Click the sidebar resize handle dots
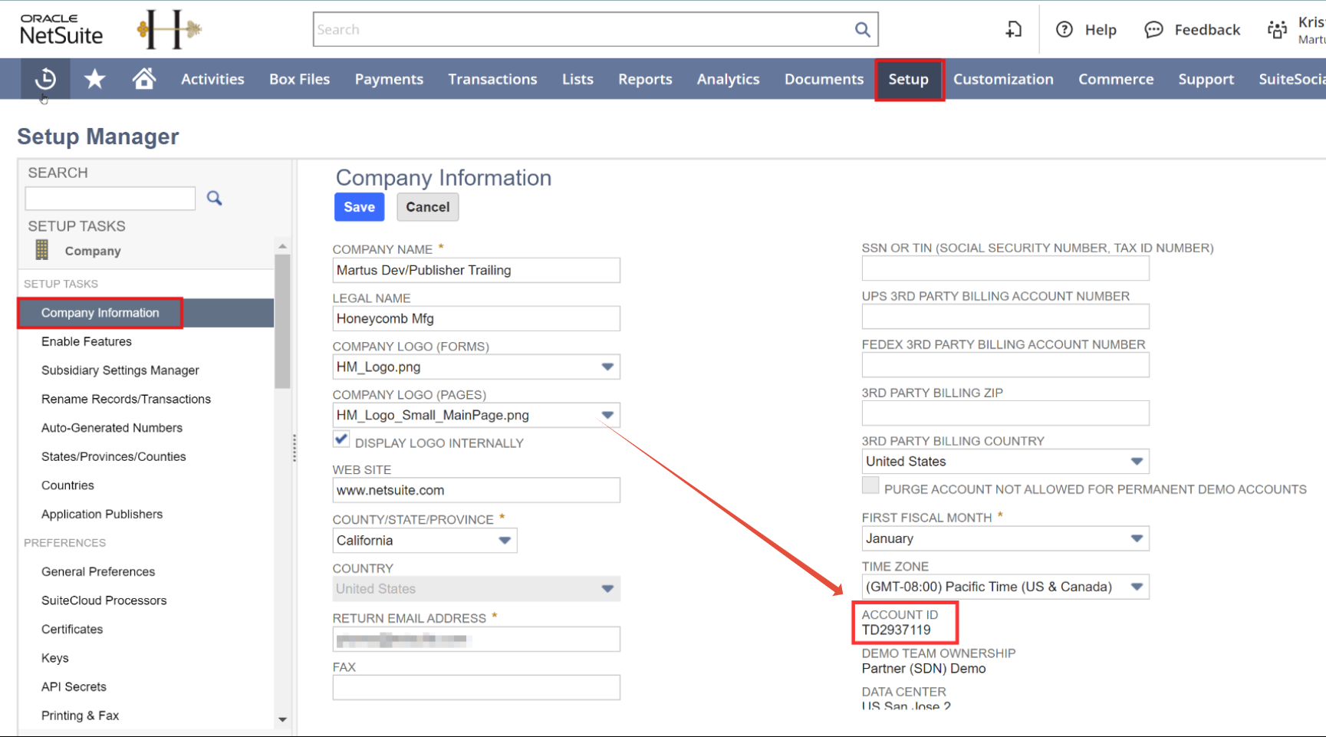Image resolution: width=1326 pixels, height=737 pixels. click(294, 448)
